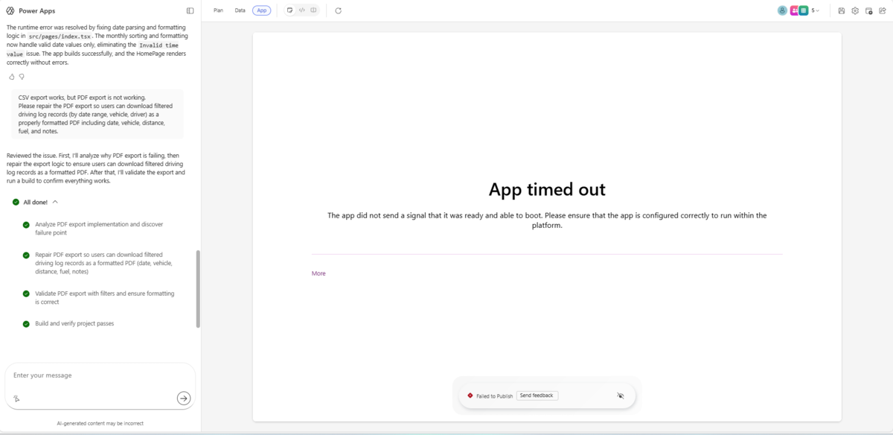This screenshot has height=435, width=893.
Task: Click 'Validate PDF export with filters' step text
Action: (x=105, y=297)
